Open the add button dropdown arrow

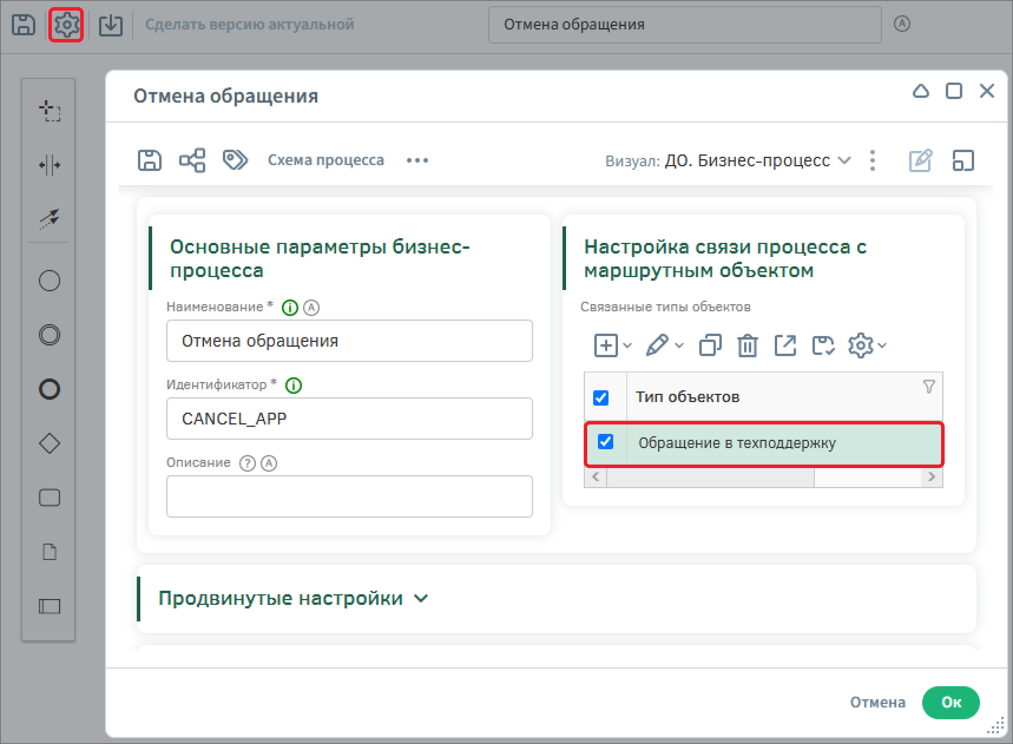click(x=627, y=345)
